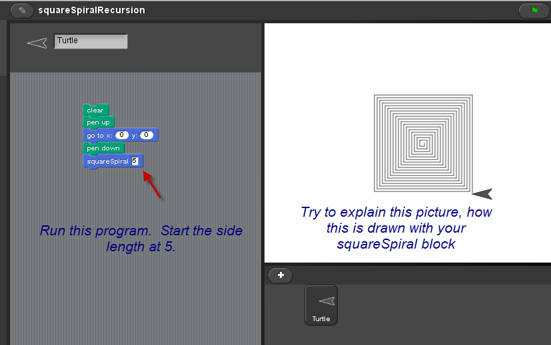Click the turtle arrow icon beside name field
551x345 pixels.
click(x=37, y=43)
